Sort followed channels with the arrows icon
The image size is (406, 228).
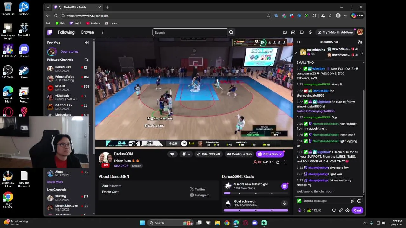click(87, 60)
